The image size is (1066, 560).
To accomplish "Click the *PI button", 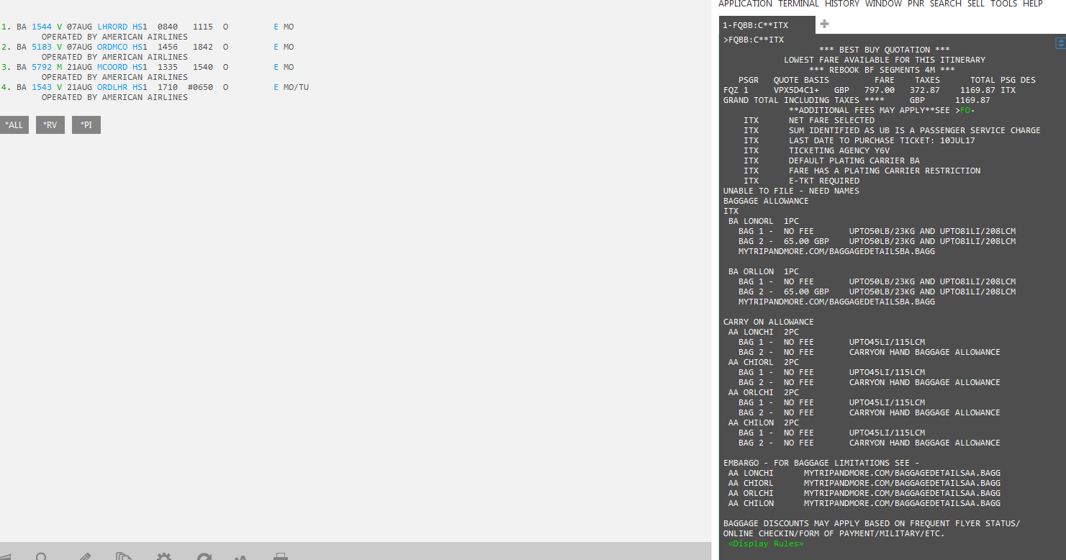I will pyautogui.click(x=86, y=125).
